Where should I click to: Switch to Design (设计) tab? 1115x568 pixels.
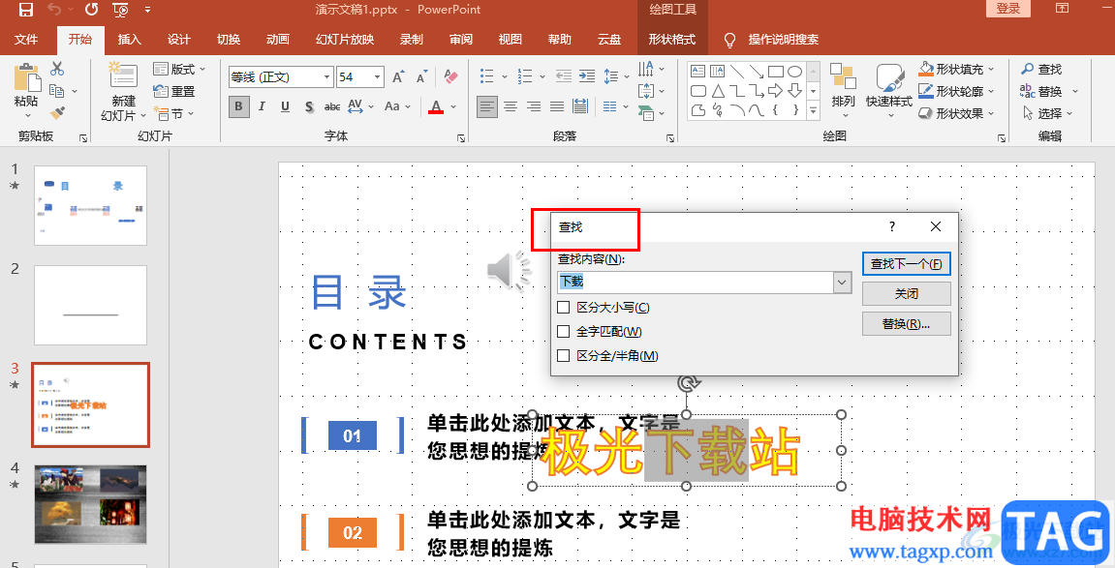click(x=178, y=39)
